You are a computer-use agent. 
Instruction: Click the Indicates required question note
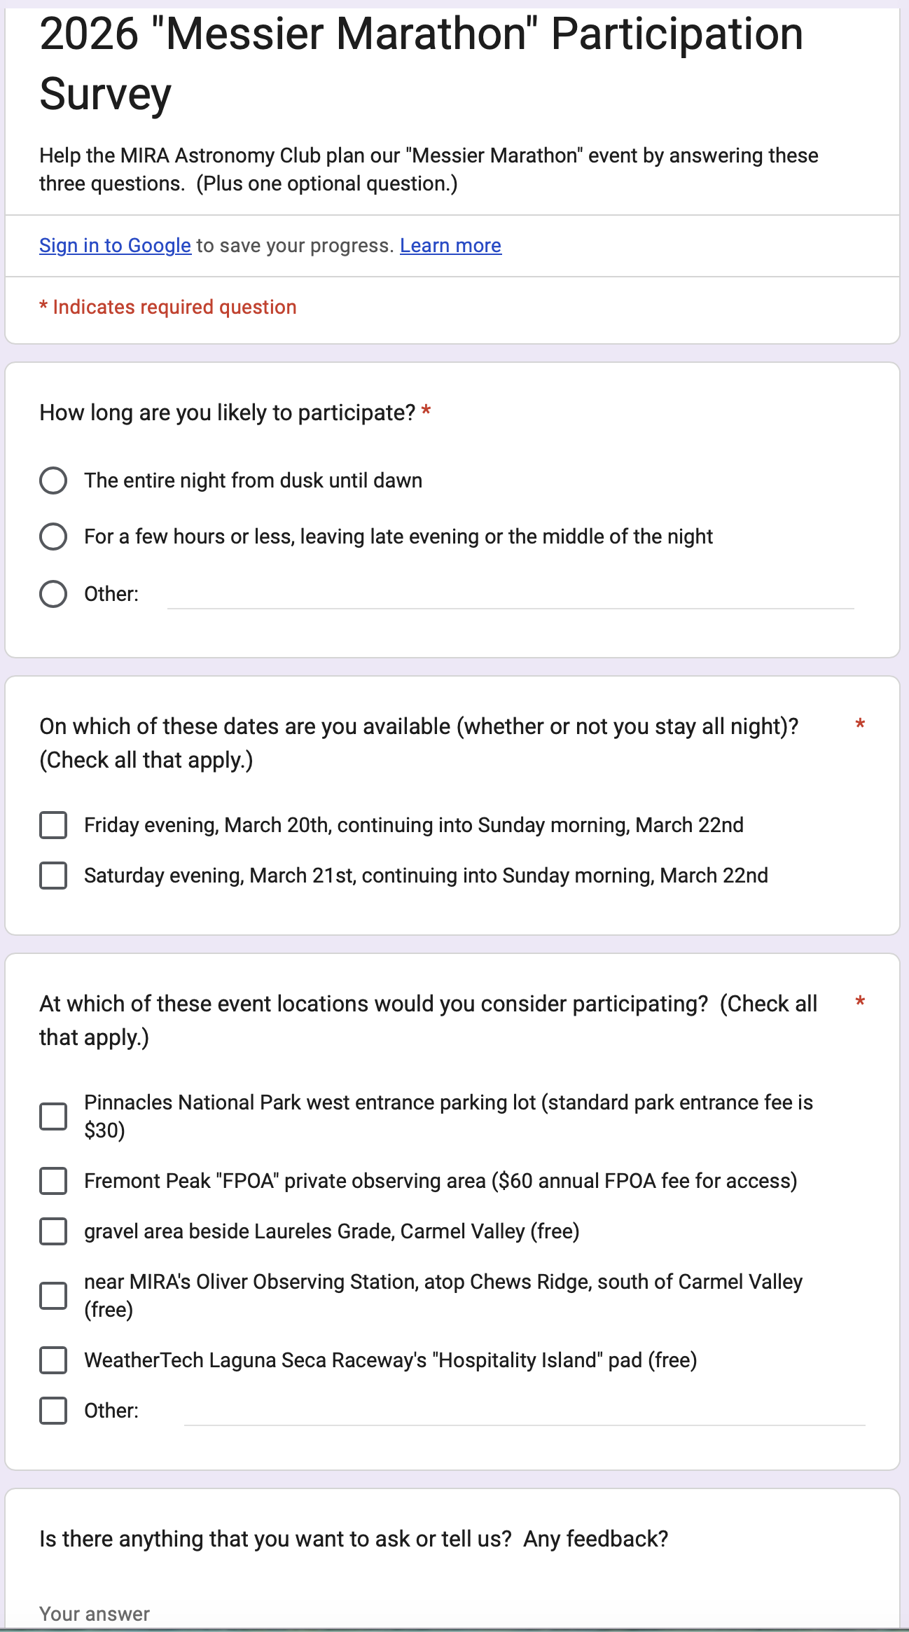168,307
